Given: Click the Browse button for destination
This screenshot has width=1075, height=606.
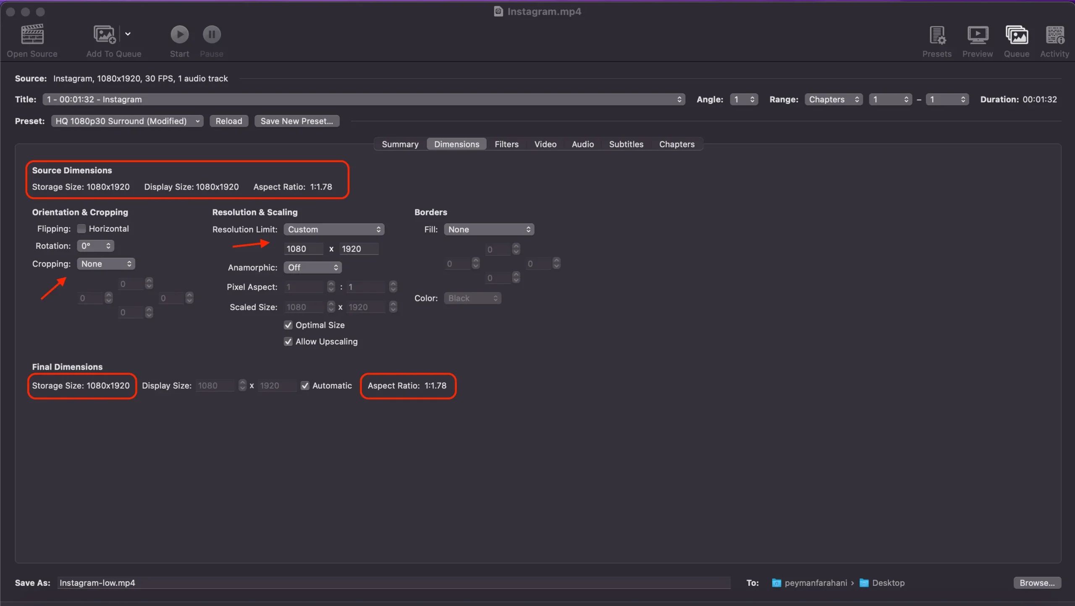Looking at the screenshot, I should [x=1037, y=583].
